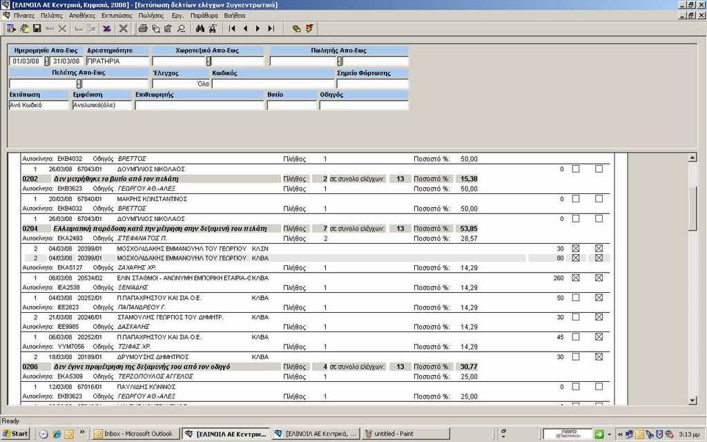Switch to untitled - Paint on the taskbar
The image size is (707, 442).
point(405,434)
